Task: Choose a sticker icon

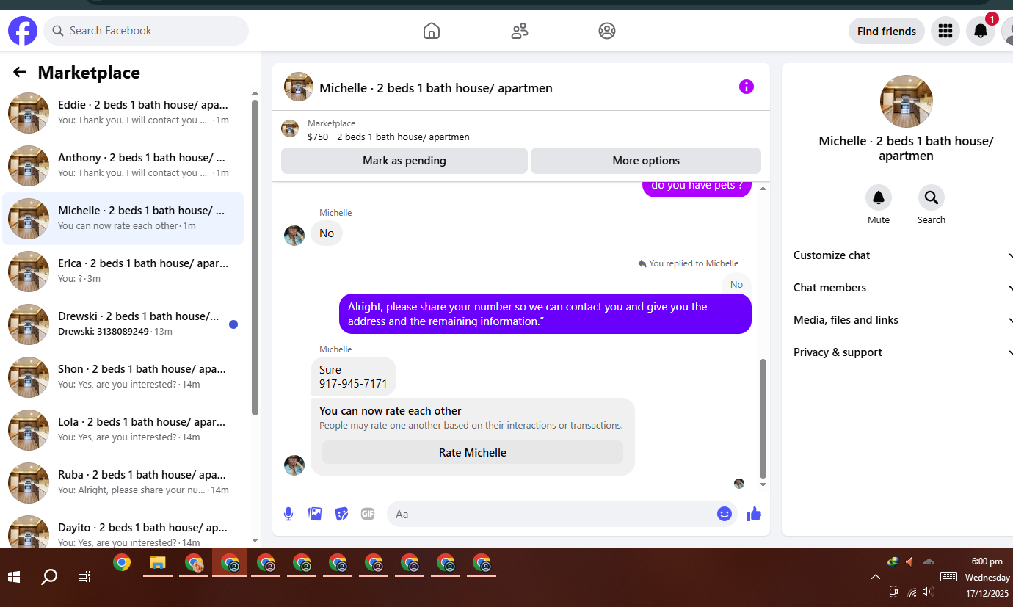Action: click(341, 514)
